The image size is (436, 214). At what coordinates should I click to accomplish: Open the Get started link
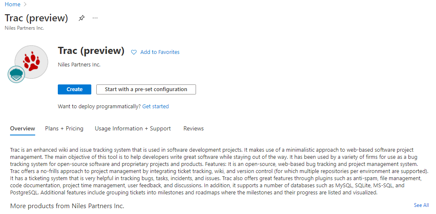click(x=155, y=107)
